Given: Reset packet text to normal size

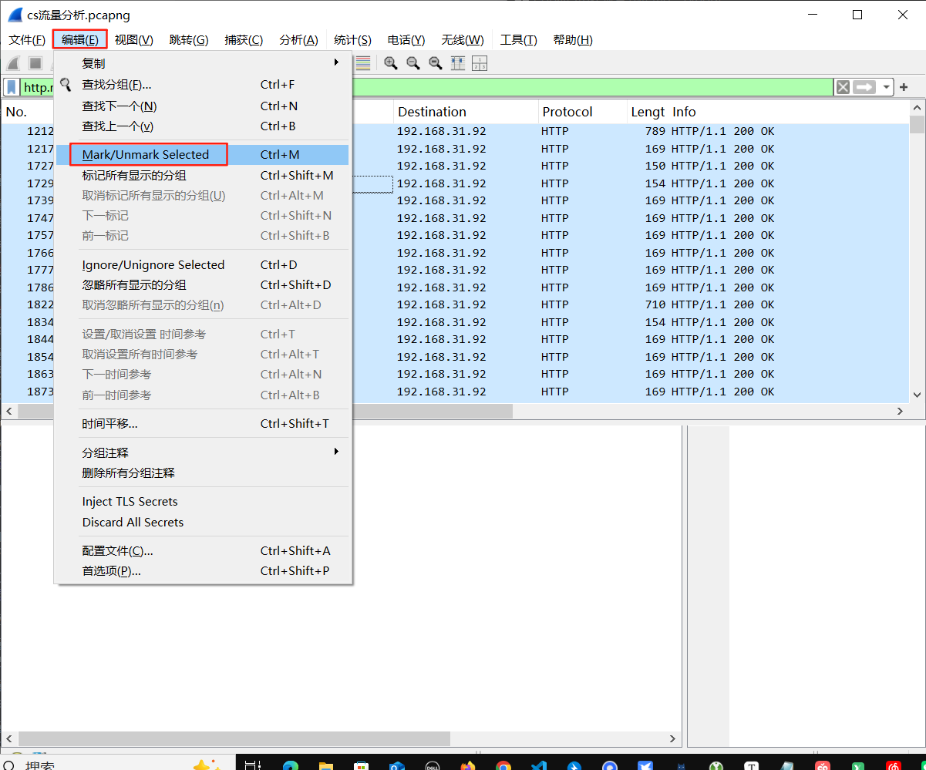Looking at the screenshot, I should [x=436, y=63].
